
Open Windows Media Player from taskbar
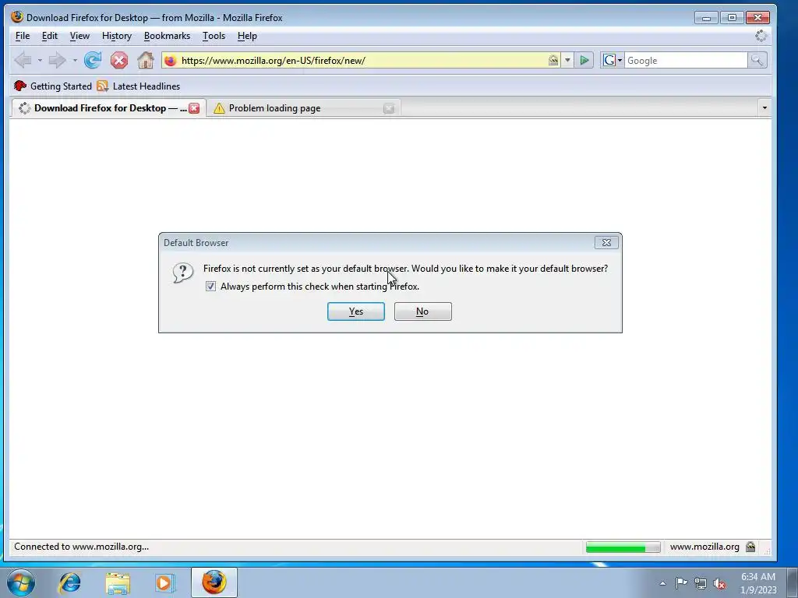click(x=164, y=582)
